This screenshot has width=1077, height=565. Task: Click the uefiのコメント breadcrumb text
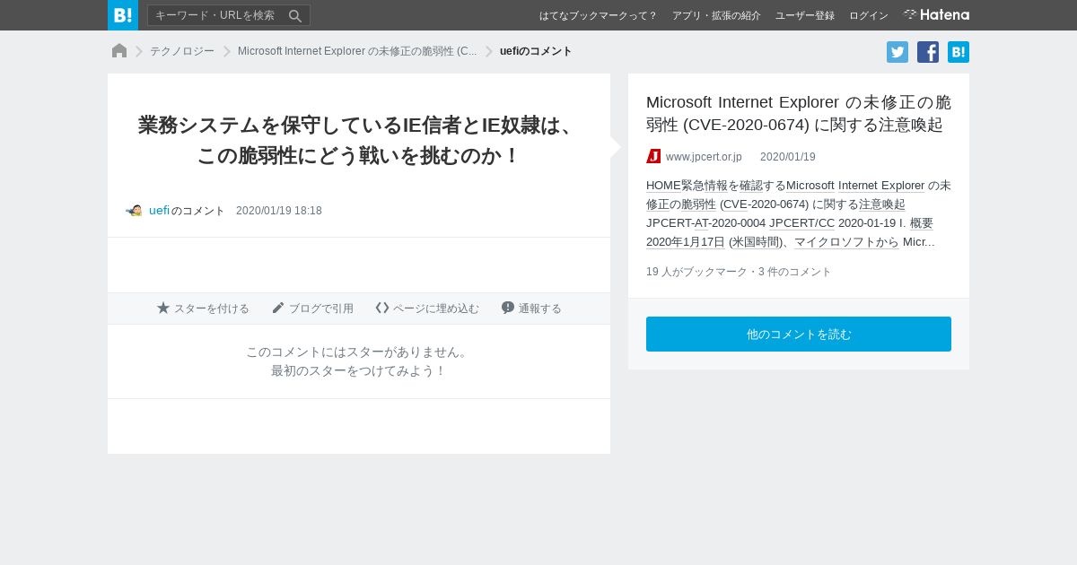536,51
